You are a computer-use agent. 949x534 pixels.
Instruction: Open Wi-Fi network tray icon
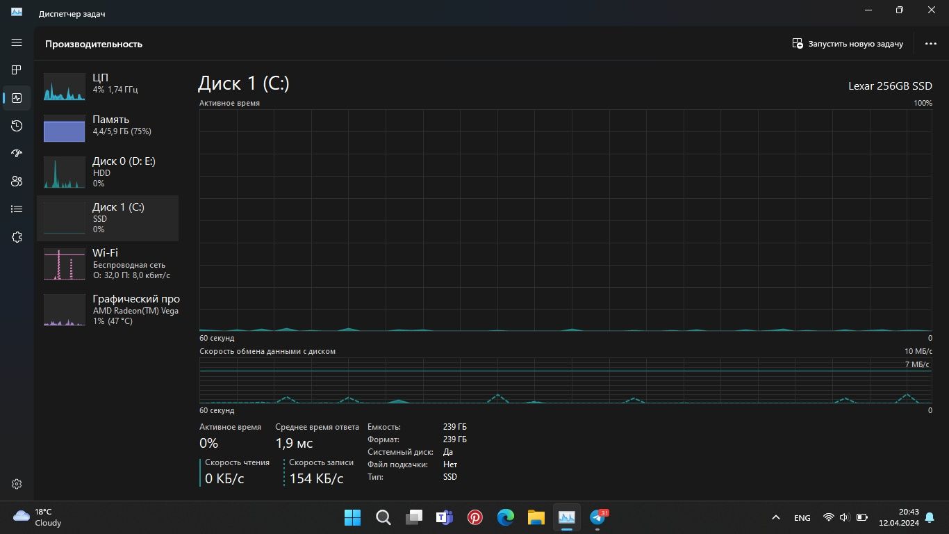tap(828, 517)
